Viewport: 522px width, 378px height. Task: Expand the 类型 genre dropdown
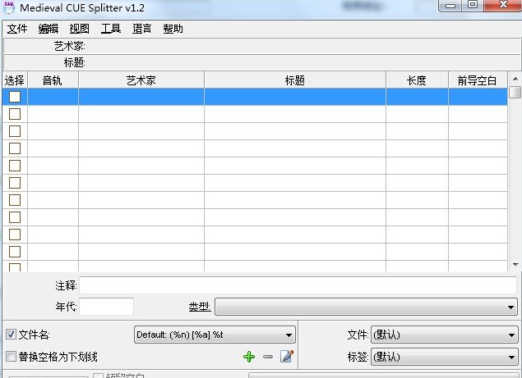[x=366, y=307]
